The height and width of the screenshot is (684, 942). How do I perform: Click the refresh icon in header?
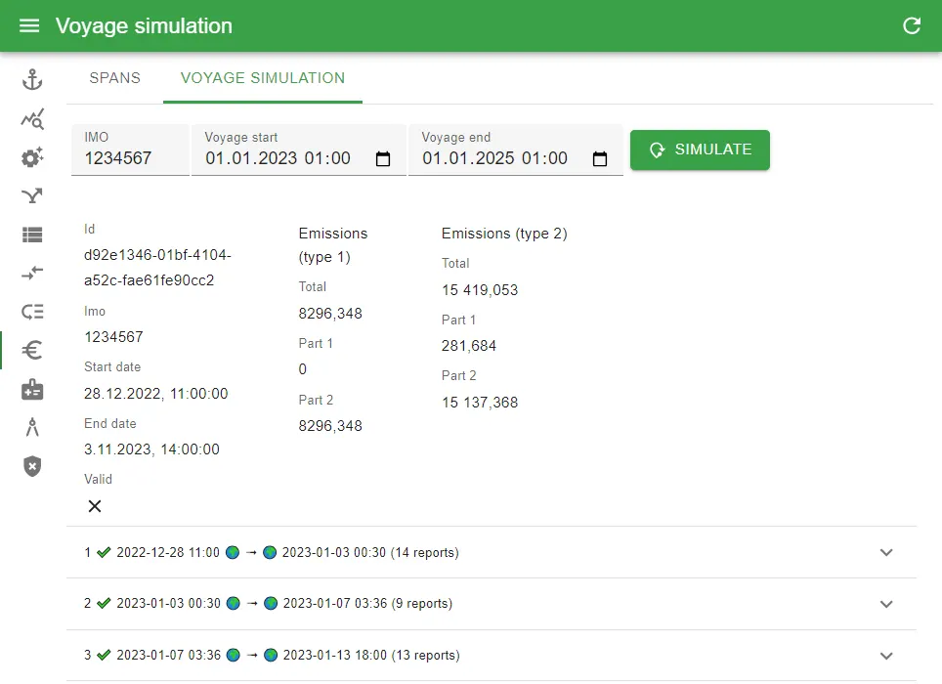coord(912,25)
